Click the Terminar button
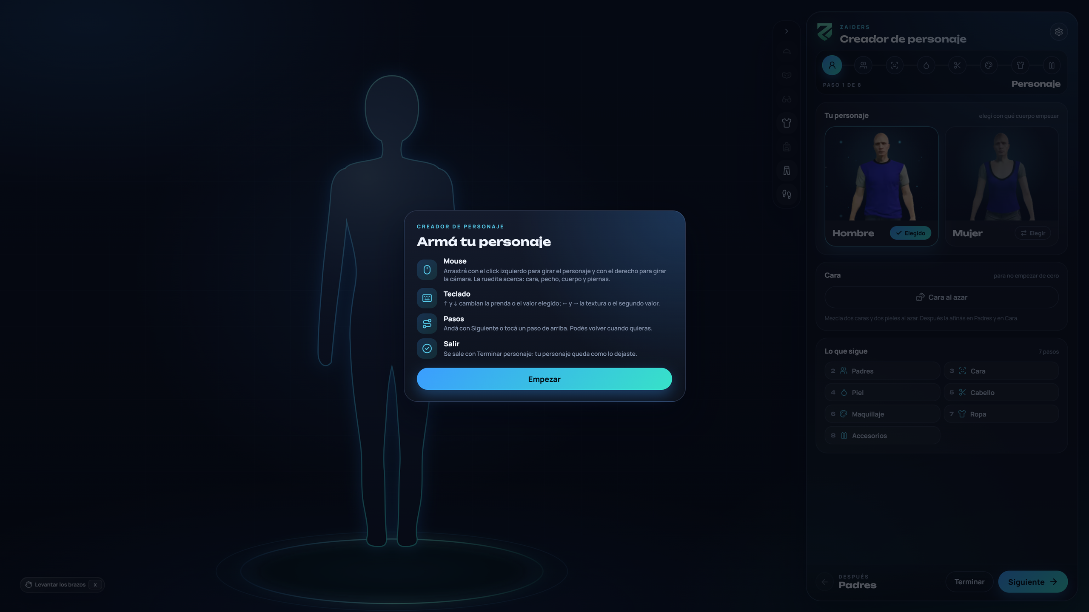1089x612 pixels. (x=969, y=582)
